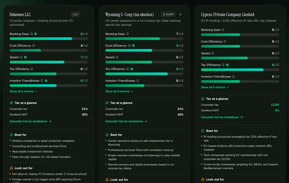Click Wyoming Dividend WHT value 30%
The height and width of the screenshot is (183, 289).
[180, 115]
